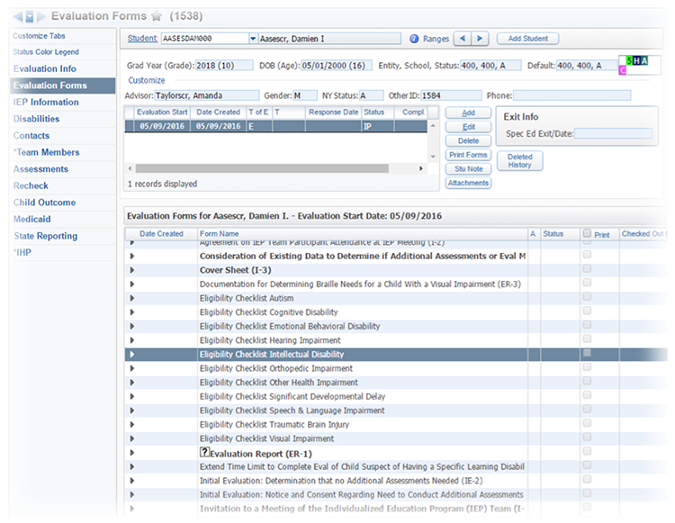Screen dimensions: 675x523
Task: Expand Evaluation Report (ER-1) row
Action: tap(132, 453)
